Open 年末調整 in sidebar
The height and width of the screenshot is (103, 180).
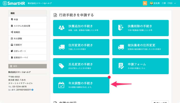pos(28,39)
